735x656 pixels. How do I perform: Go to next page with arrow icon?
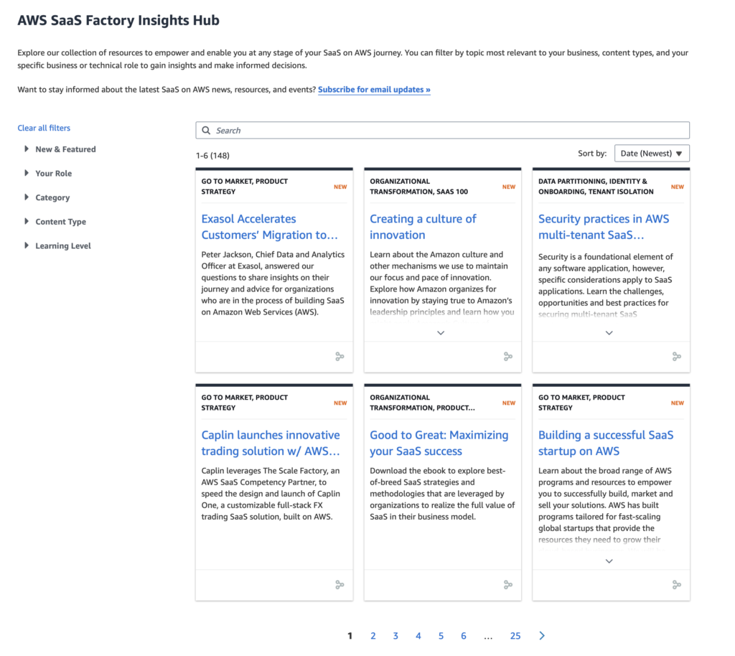pyautogui.click(x=542, y=636)
